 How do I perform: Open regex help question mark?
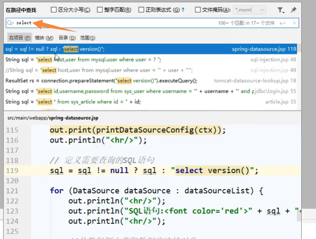point(183,10)
